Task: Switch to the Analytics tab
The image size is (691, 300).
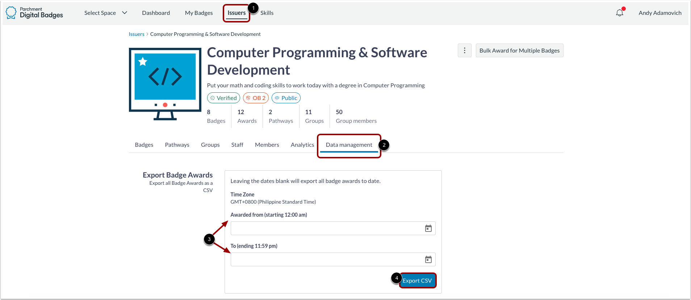Action: tap(302, 145)
